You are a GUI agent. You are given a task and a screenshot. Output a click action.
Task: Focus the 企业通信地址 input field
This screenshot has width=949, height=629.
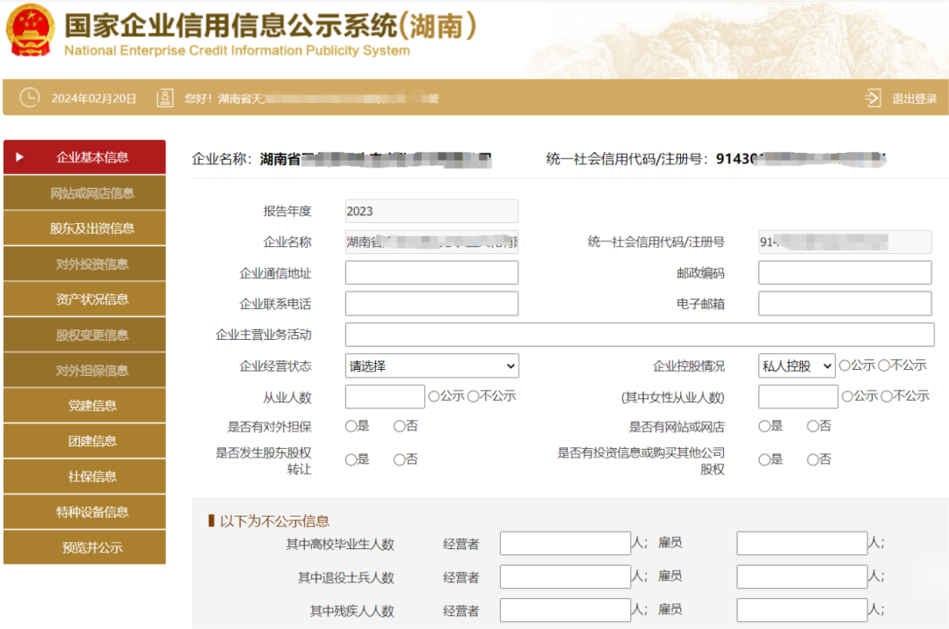click(431, 272)
